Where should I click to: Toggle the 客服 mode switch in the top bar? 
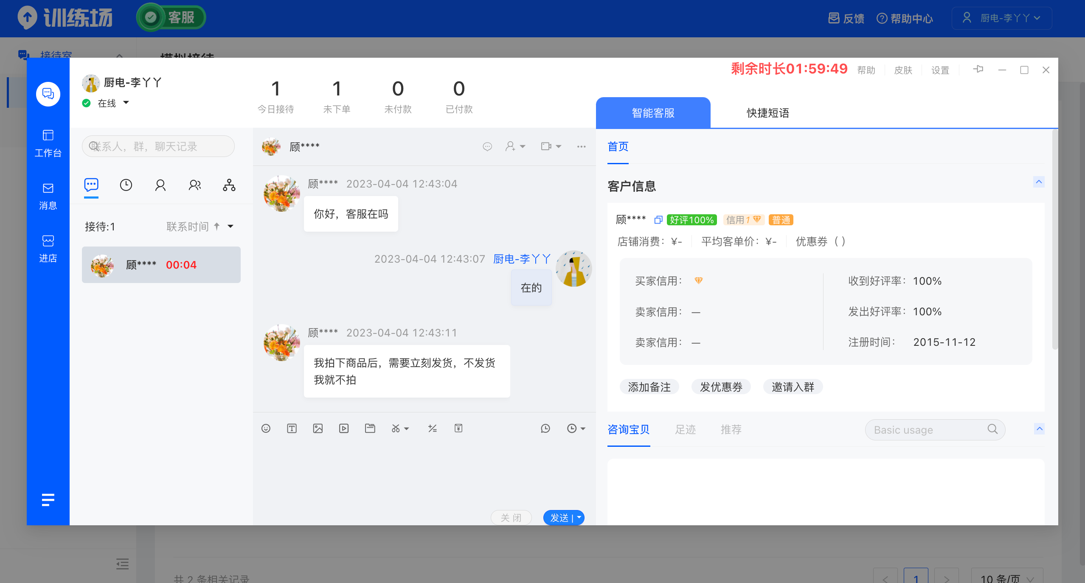[171, 17]
